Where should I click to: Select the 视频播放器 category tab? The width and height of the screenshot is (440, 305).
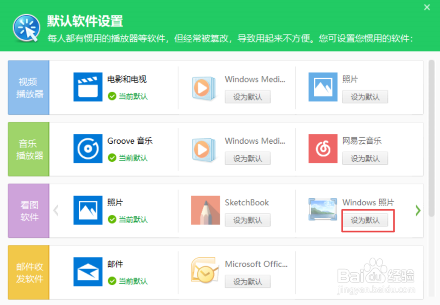point(29,87)
